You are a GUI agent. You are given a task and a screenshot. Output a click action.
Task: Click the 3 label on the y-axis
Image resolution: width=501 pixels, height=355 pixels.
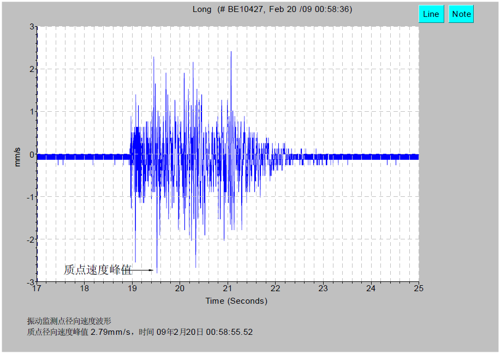pyautogui.click(x=32, y=27)
